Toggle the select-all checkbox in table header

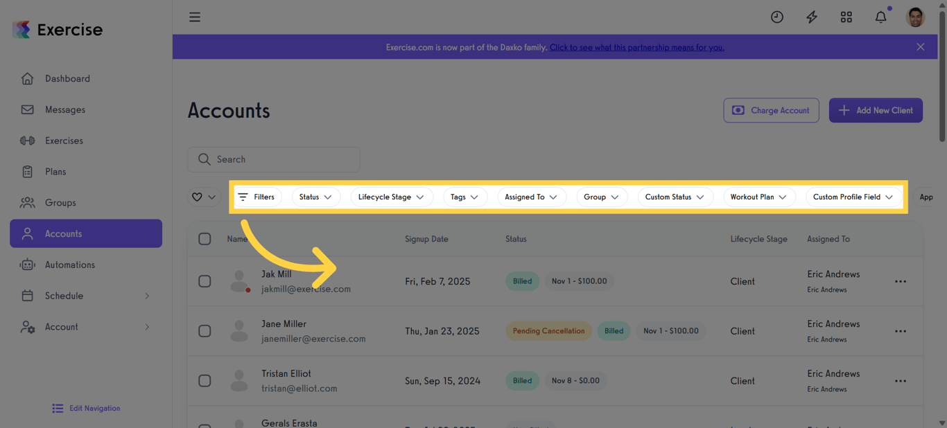click(205, 238)
